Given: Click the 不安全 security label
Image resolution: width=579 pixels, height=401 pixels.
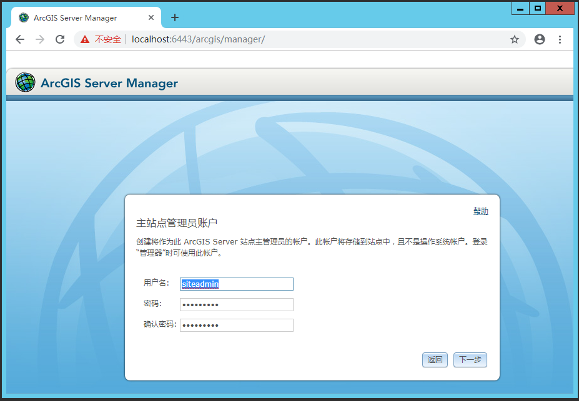Looking at the screenshot, I should click(x=108, y=39).
